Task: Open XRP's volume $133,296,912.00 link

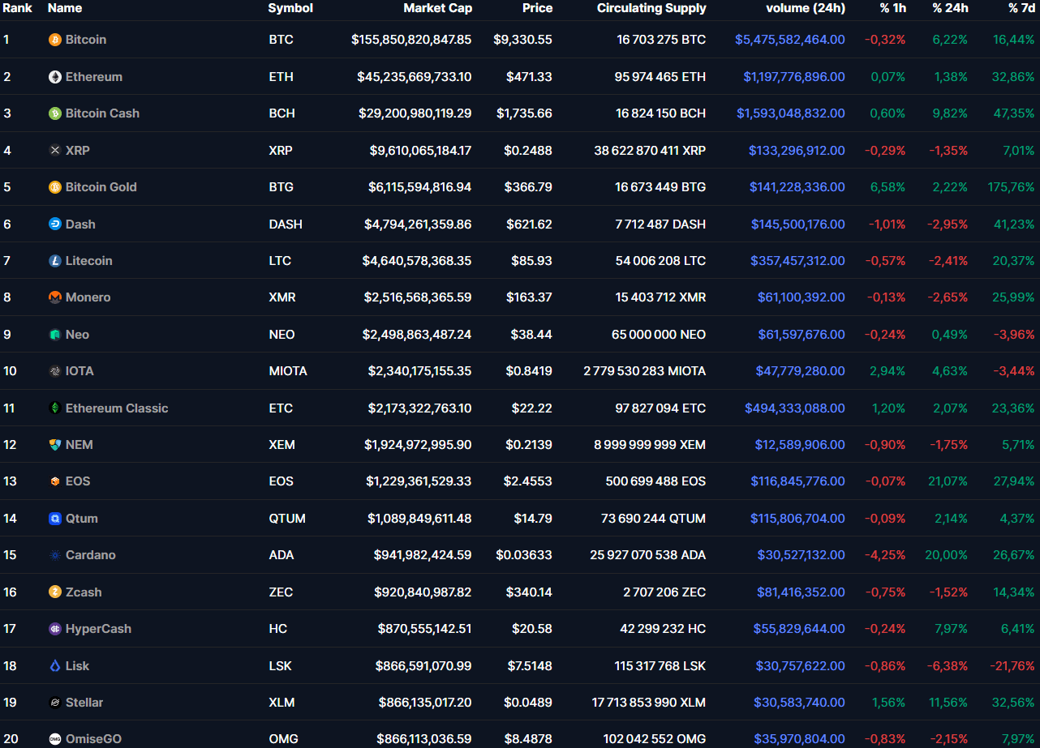Action: [x=797, y=151]
